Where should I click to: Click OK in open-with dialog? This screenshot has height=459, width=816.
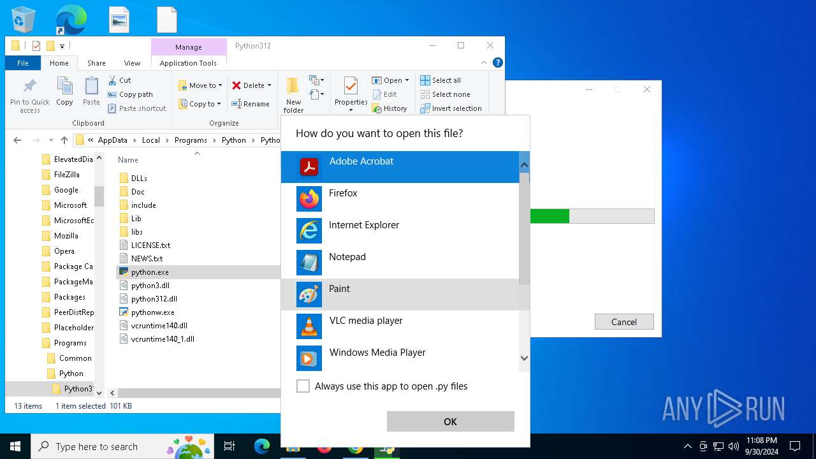click(450, 421)
